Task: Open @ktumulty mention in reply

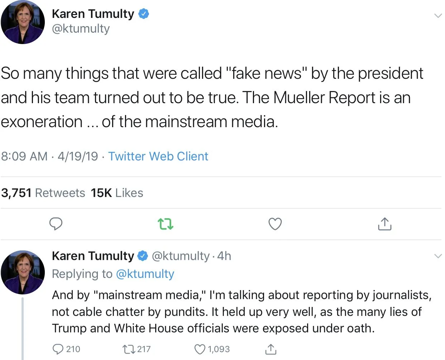Action: tap(145, 274)
